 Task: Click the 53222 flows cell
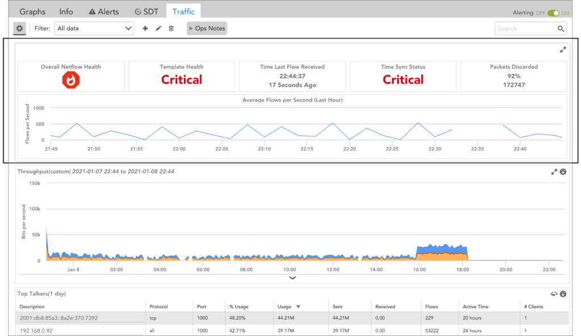432,331
